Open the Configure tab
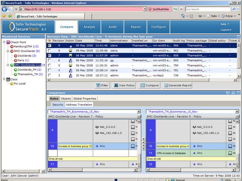Image resolution: width=242 pixels, height=181 pixels. pyautogui.click(x=158, y=27)
